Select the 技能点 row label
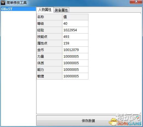 [49, 37]
